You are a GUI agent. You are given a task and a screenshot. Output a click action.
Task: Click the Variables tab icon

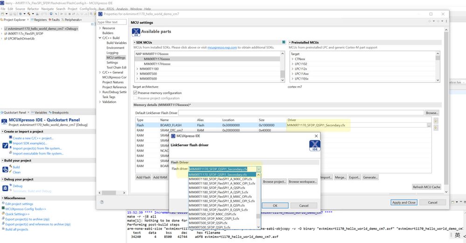33,113
